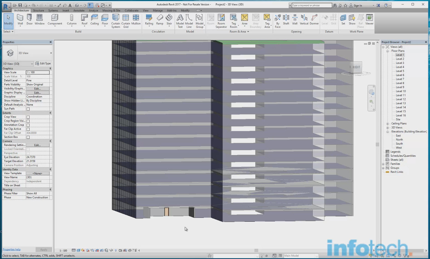Select the Wall tool in Build panel
Image resolution: width=430 pixels, height=259 pixels.
point(20,20)
